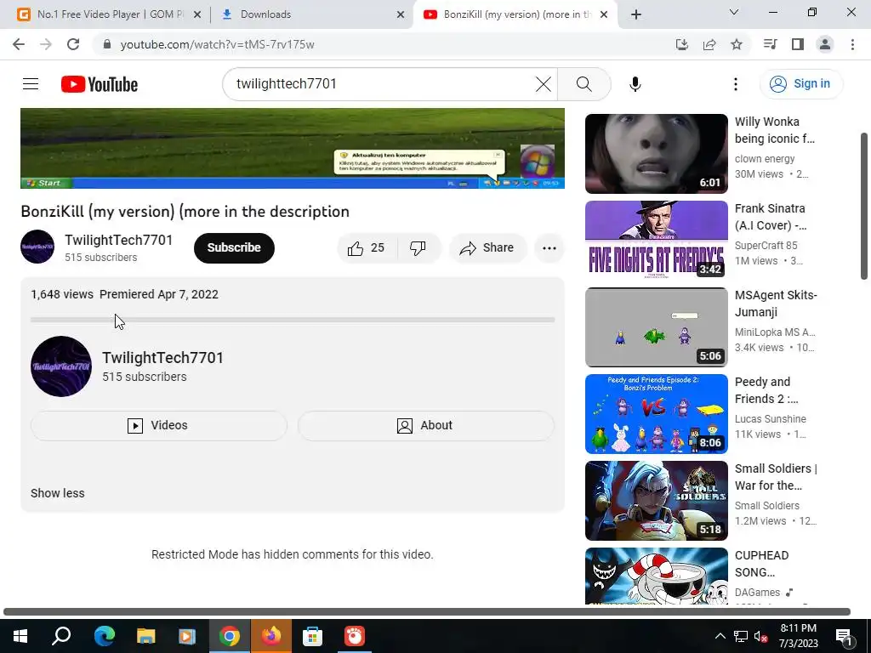Go back to the previous page
The width and height of the screenshot is (871, 653).
coord(19,44)
